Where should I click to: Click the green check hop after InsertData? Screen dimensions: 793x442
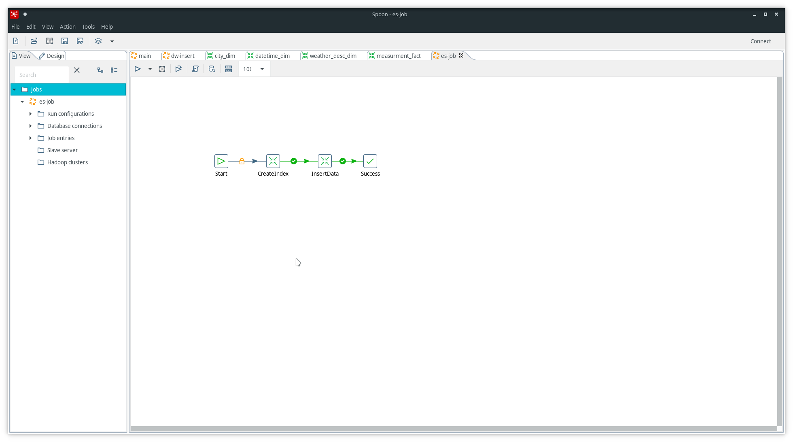pyautogui.click(x=343, y=161)
